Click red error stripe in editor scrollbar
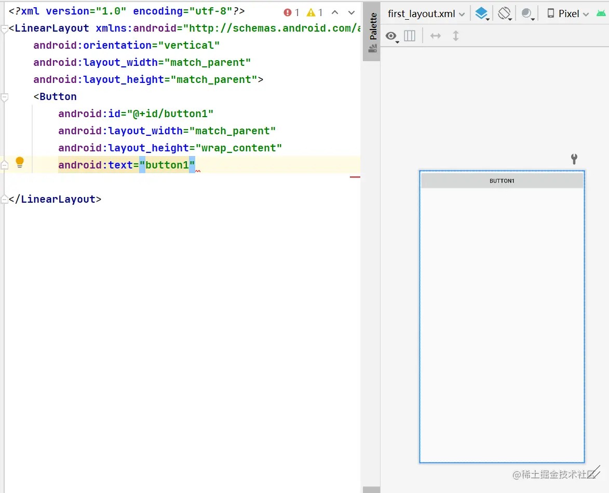609x493 pixels. 355,177
